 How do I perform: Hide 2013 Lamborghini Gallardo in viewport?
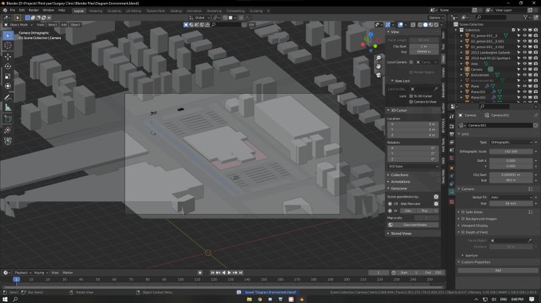click(x=525, y=53)
